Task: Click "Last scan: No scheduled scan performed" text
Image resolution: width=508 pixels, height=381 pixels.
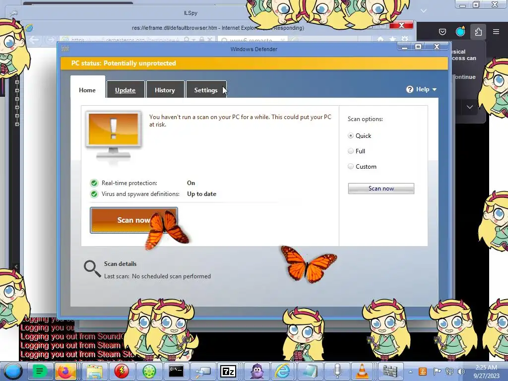Action: [157, 276]
